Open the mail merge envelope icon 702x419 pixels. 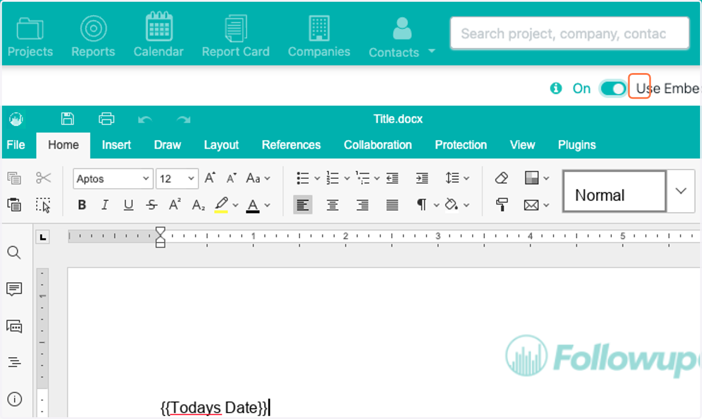531,205
